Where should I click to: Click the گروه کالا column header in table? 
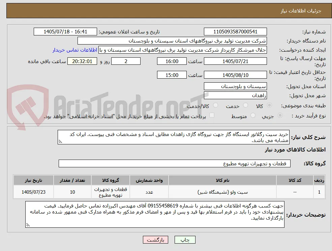tap(110, 180)
